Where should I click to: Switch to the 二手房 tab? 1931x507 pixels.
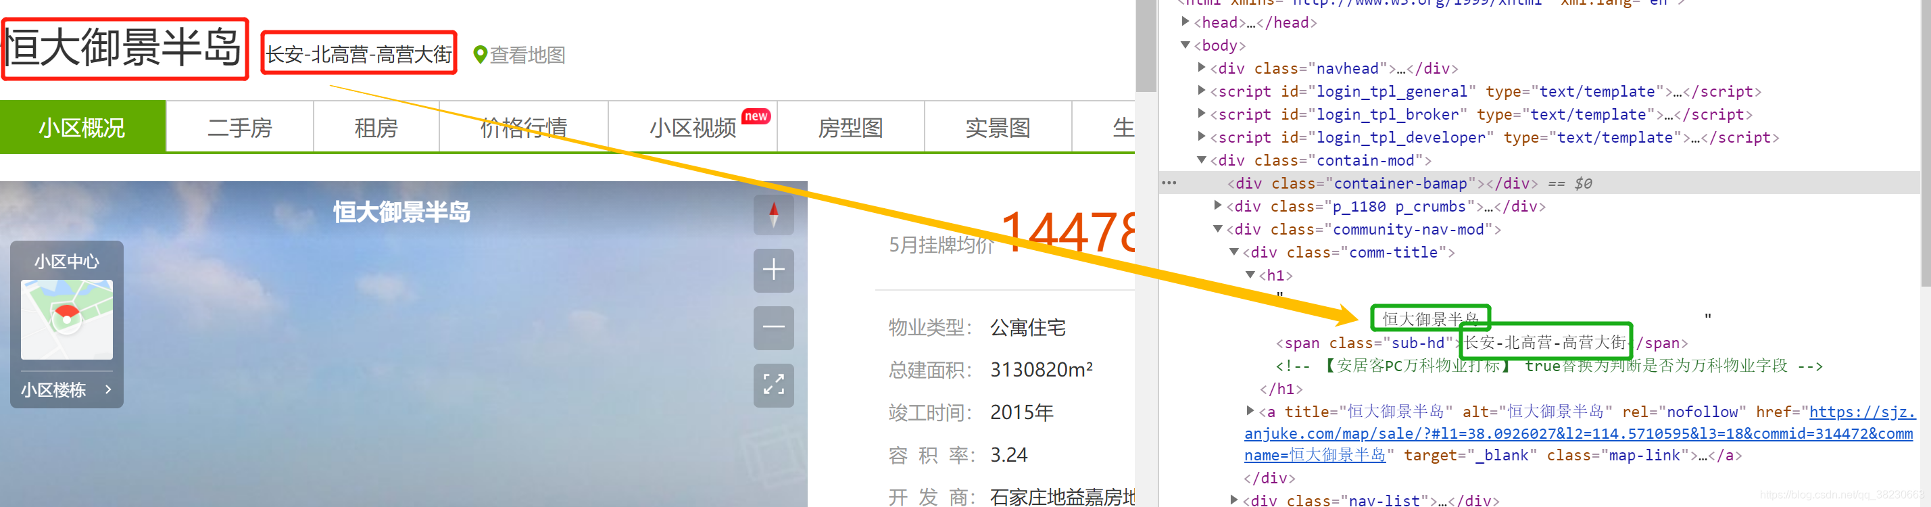(x=240, y=128)
